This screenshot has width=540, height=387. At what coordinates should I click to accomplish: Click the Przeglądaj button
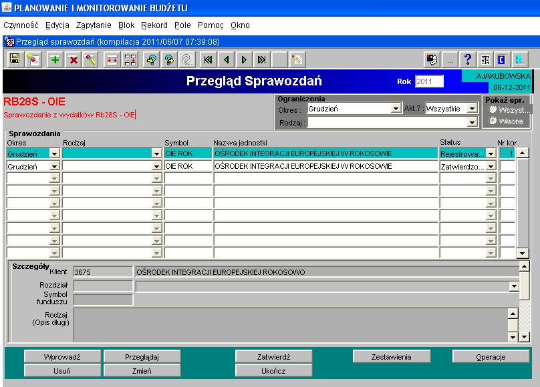point(142,357)
